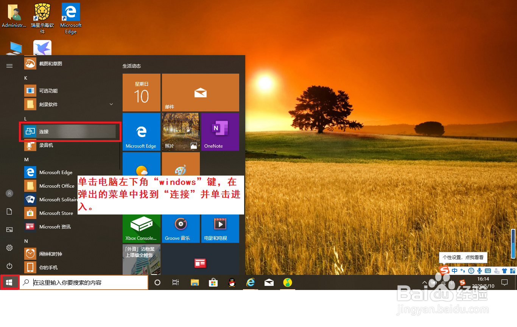Expand the Start menu hamburger panel

[9, 65]
